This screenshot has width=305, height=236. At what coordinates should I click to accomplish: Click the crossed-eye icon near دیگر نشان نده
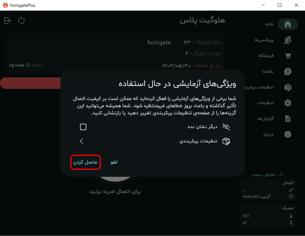(226, 127)
